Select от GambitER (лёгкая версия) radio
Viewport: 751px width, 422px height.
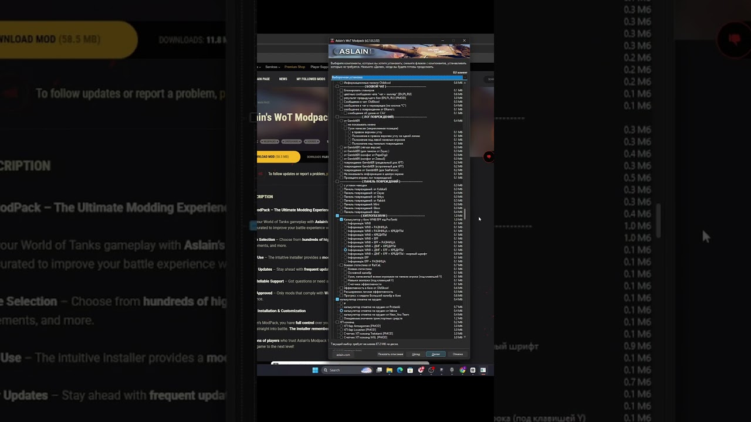(341, 148)
